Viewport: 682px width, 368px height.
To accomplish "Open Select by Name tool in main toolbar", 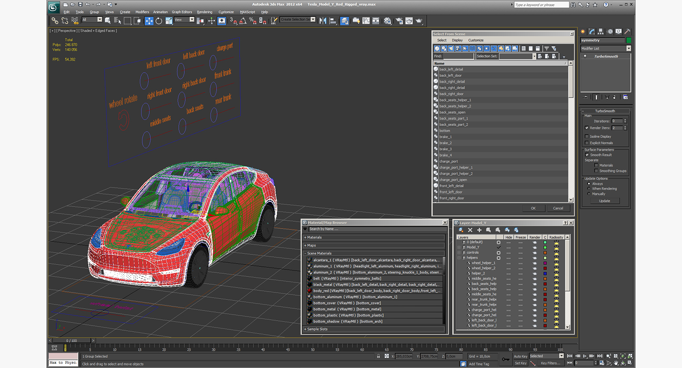I will tap(117, 21).
